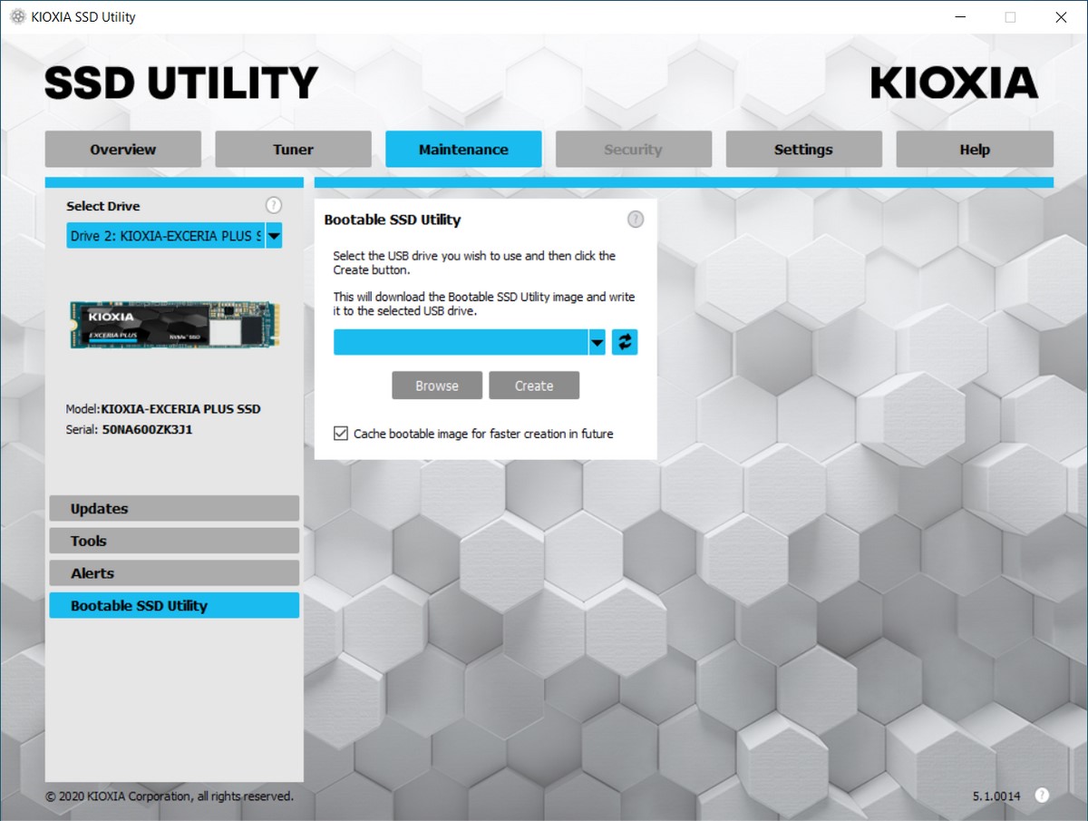1088x821 pixels.
Task: Uncheck Cache bootable image for faster creation
Action: 341,434
